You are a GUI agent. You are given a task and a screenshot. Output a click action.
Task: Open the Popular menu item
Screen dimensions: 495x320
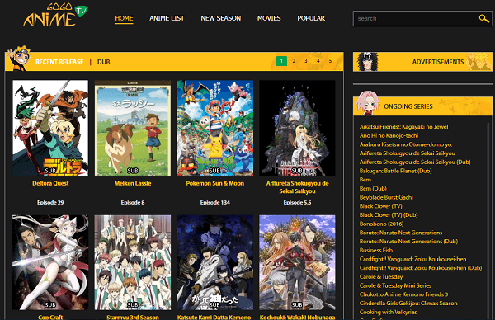tap(311, 18)
